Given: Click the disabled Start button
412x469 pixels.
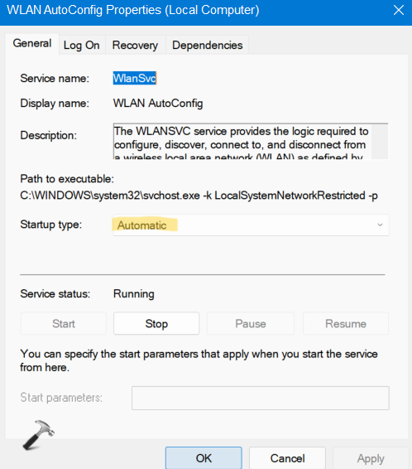Looking at the screenshot, I should pos(64,323).
